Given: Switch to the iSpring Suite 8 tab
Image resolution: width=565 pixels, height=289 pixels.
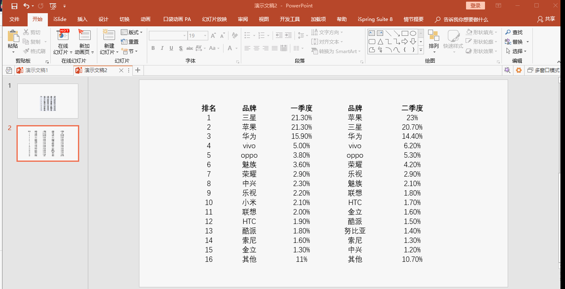Looking at the screenshot, I should tap(375, 19).
